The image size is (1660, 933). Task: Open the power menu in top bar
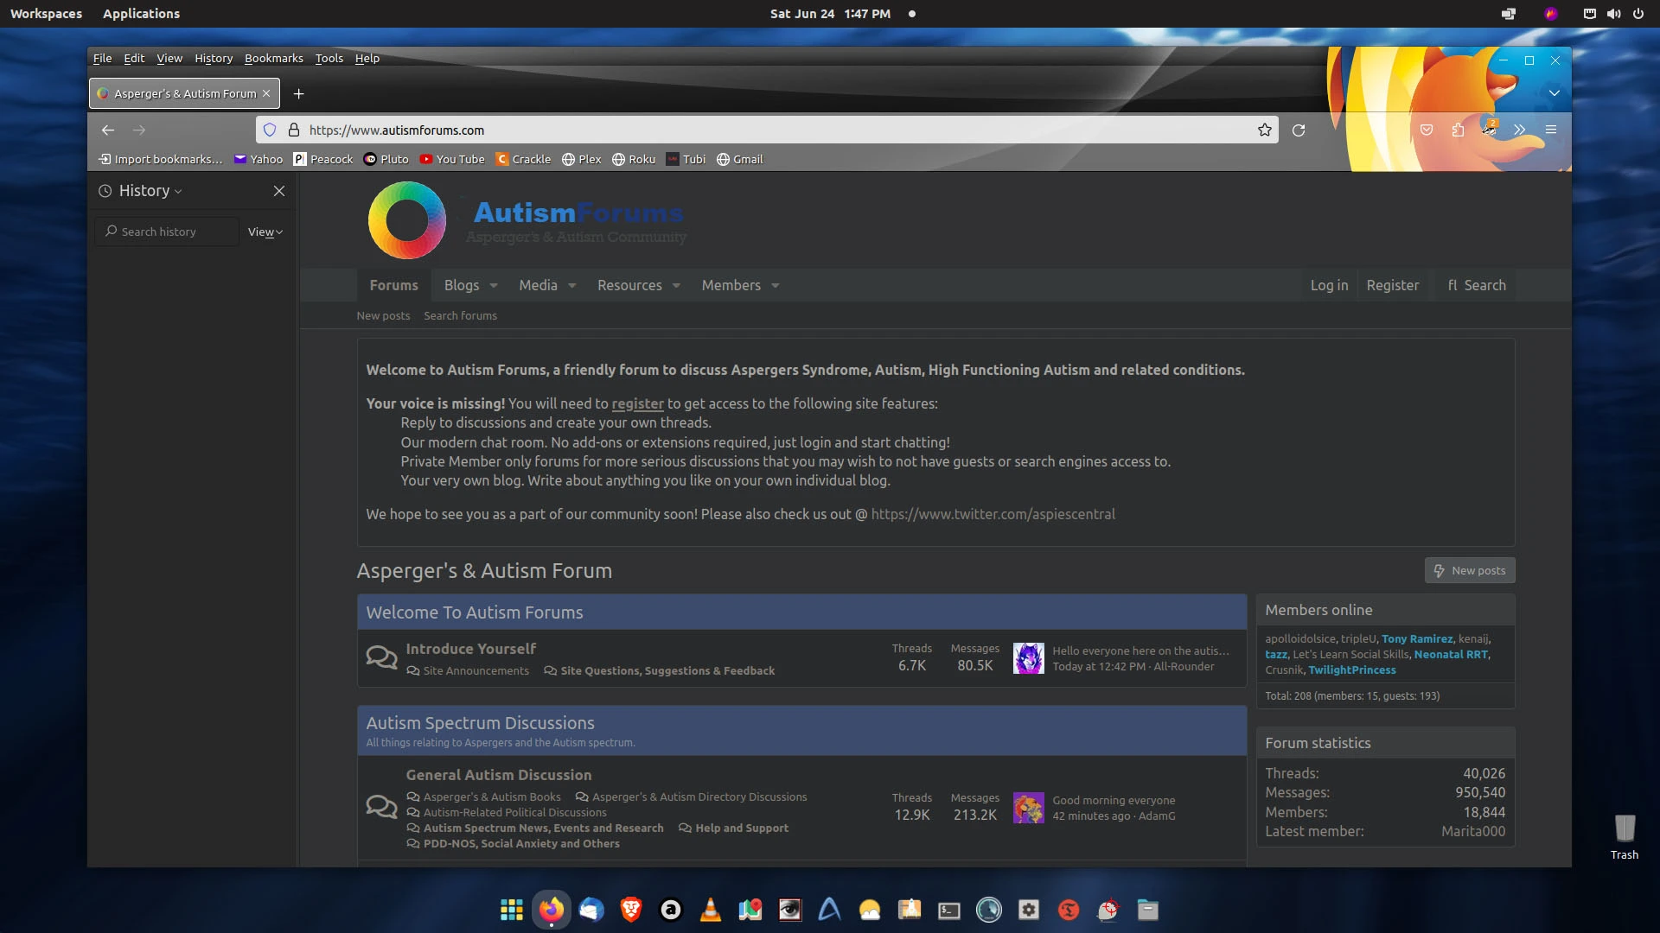coord(1638,14)
